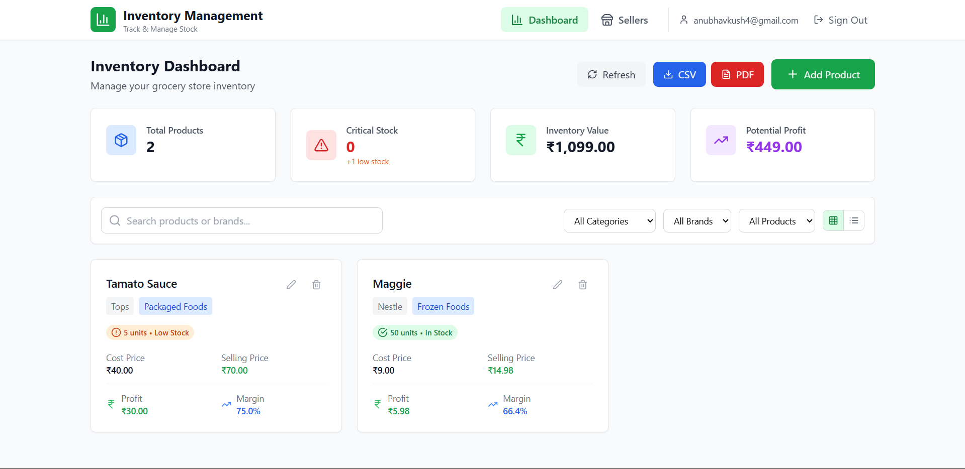Switch to grid view layout
Image resolution: width=965 pixels, height=469 pixels.
tap(833, 220)
